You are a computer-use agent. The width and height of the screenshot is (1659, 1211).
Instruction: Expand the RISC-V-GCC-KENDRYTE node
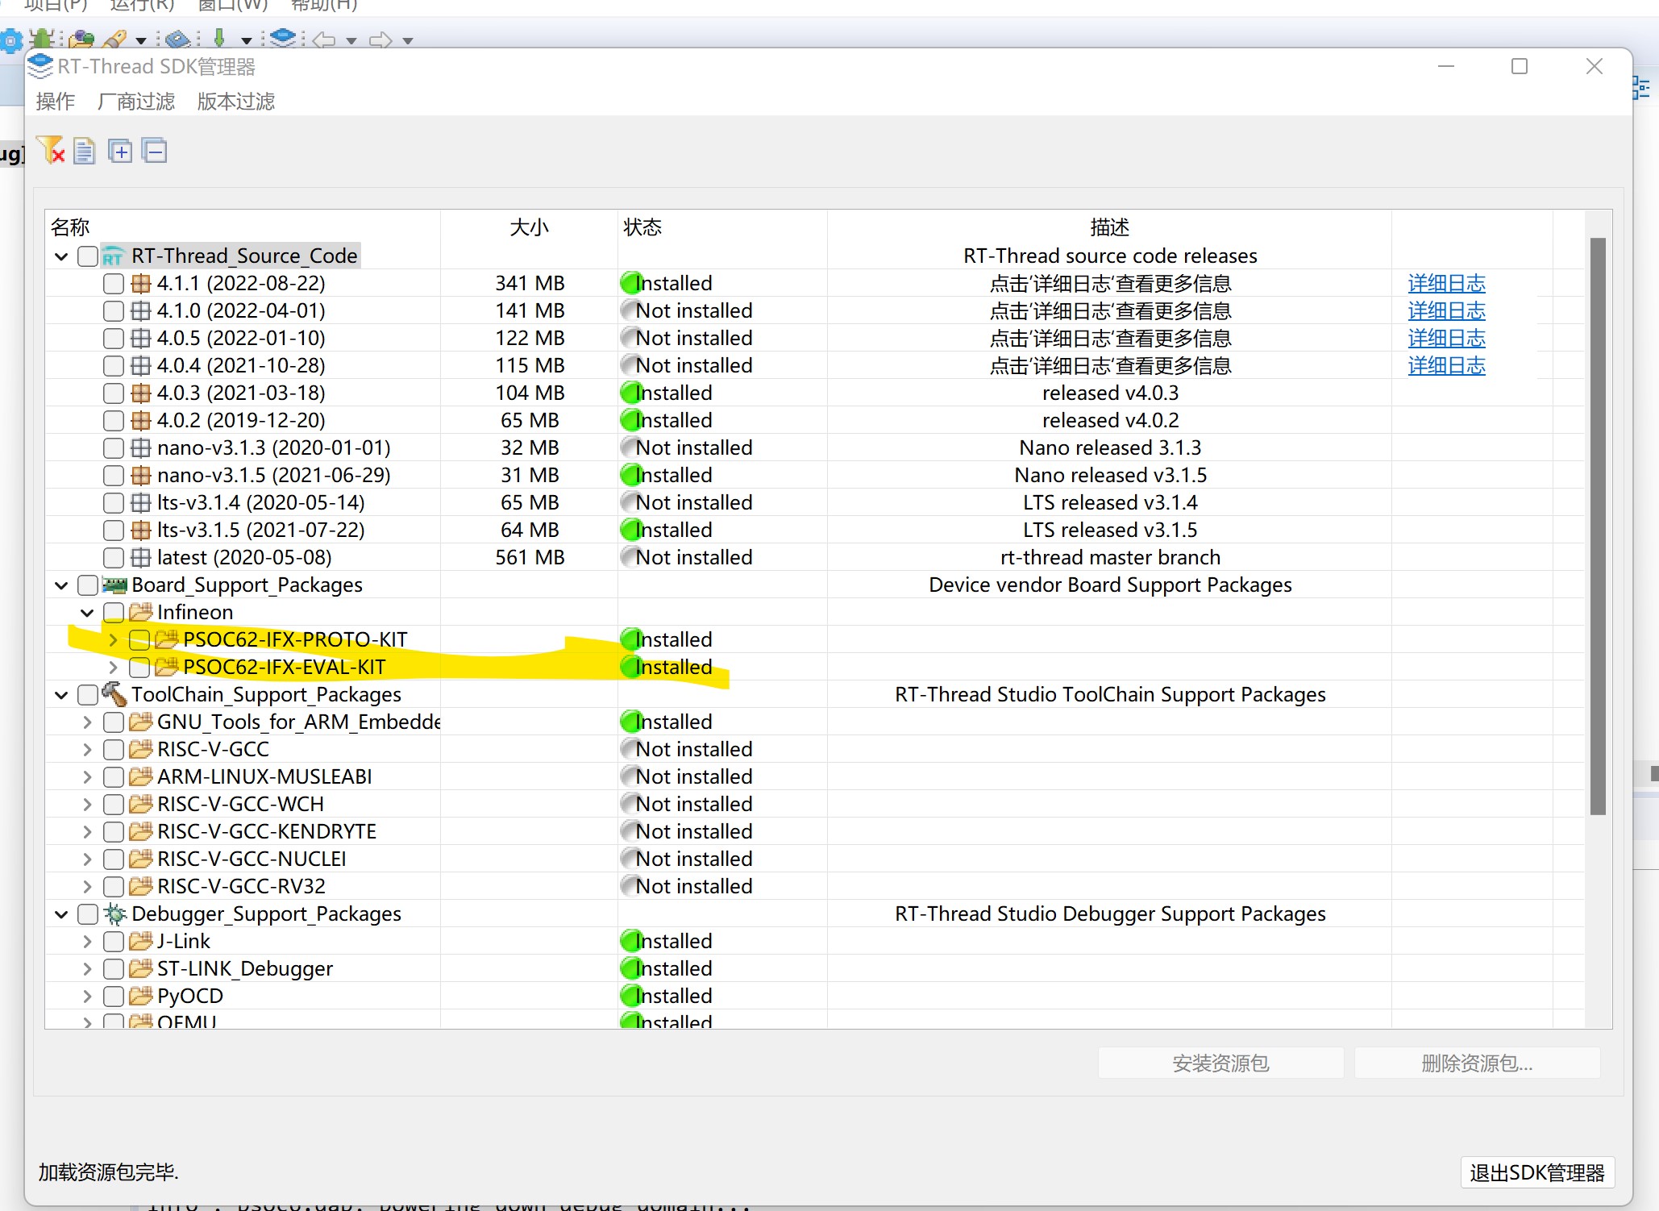coord(87,831)
